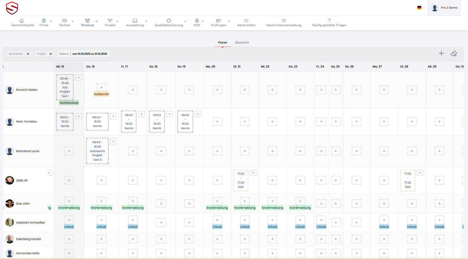This screenshot has height=259, width=468.
Task: Add entry for Bartošová Lucia on Mi. 15
Action: (x=69, y=151)
